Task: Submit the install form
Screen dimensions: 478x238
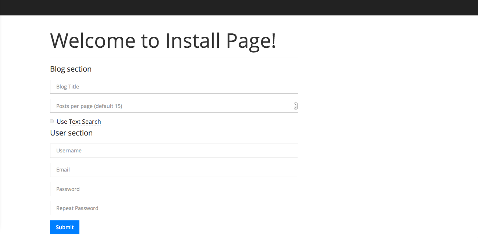Action: [x=65, y=227]
